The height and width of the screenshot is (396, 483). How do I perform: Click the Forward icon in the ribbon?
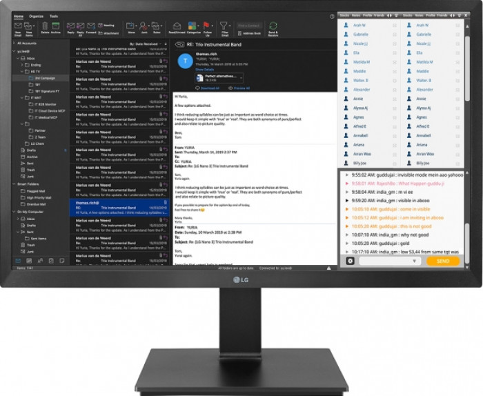click(91, 26)
